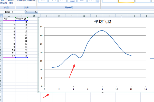
Task: Click the select-all corner of the sheet
Action: pyautogui.click(x=1, y=16)
